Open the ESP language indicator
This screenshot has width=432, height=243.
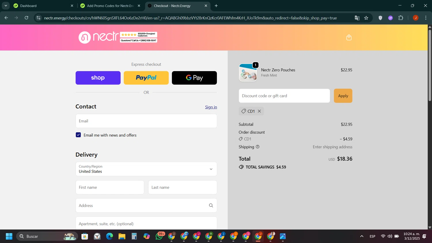point(372,236)
